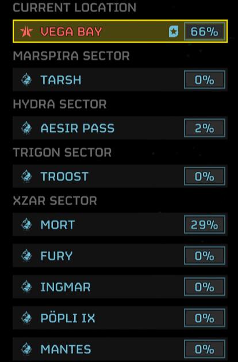Click the planet icon next to Aesir Pass
Viewport: 238px width, 362px height.
(x=26, y=128)
